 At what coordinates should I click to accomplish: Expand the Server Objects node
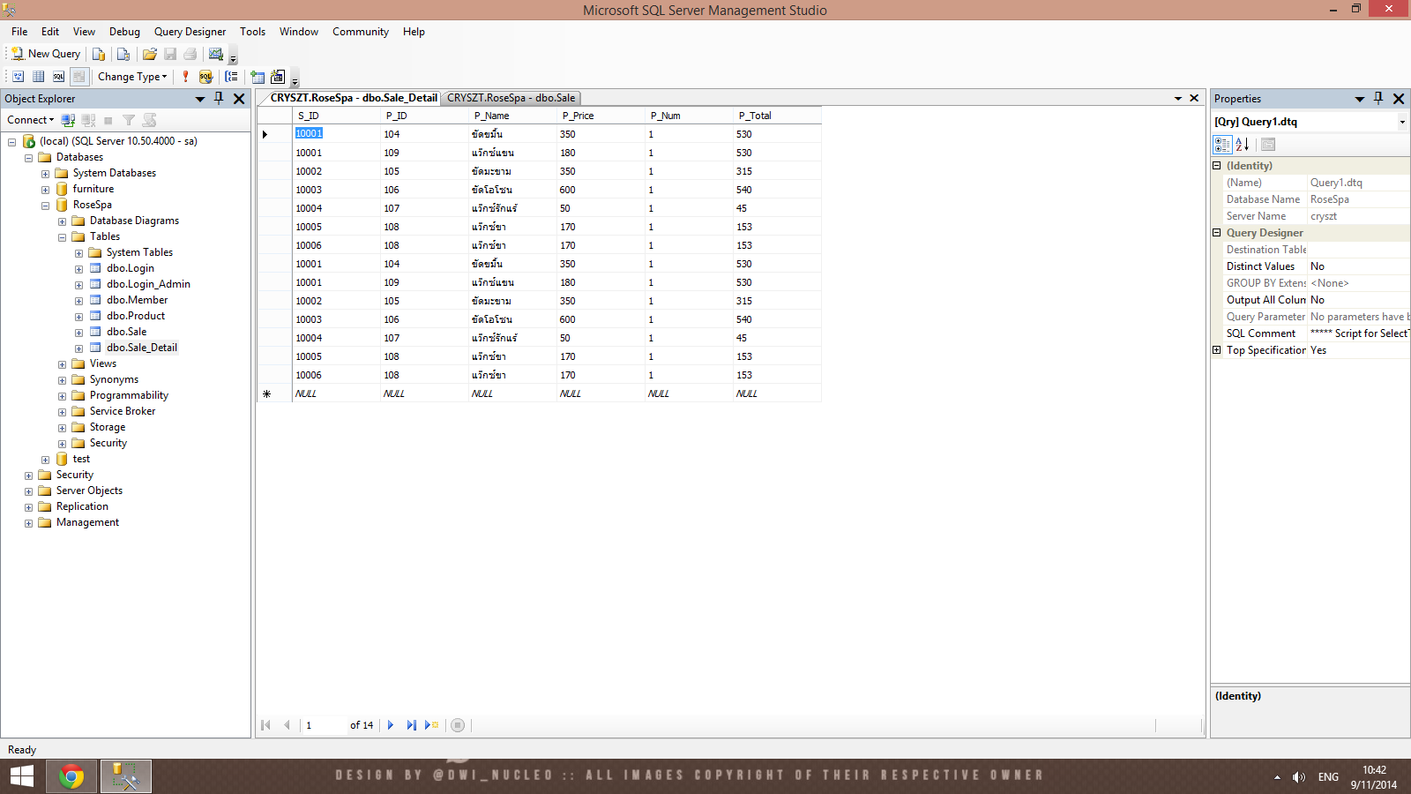(x=28, y=491)
